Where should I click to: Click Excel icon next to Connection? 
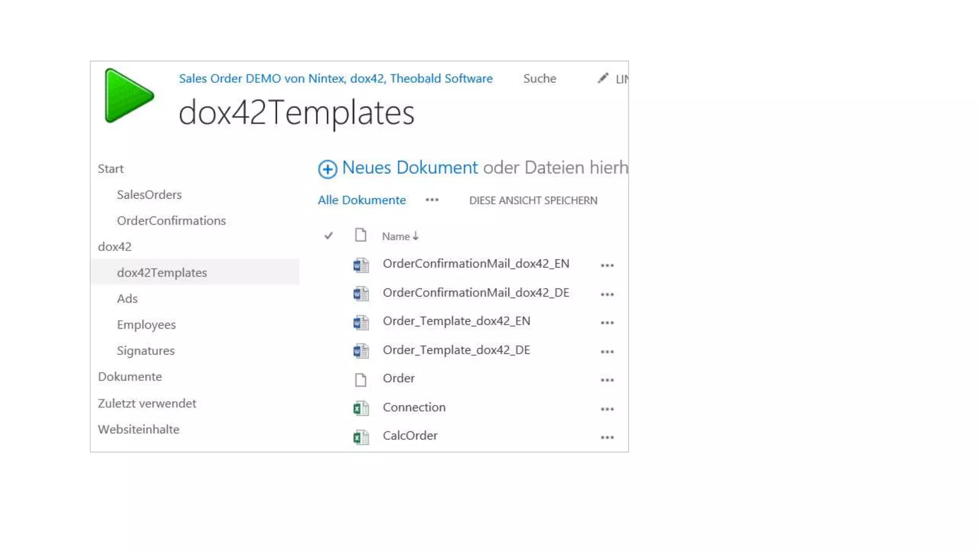click(x=361, y=409)
